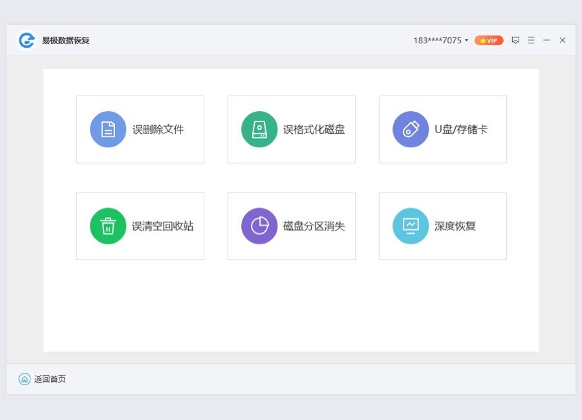
Task: Click the account number 183****7075
Action: pyautogui.click(x=437, y=40)
